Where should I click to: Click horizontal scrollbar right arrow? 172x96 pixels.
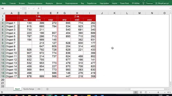coord(169,89)
